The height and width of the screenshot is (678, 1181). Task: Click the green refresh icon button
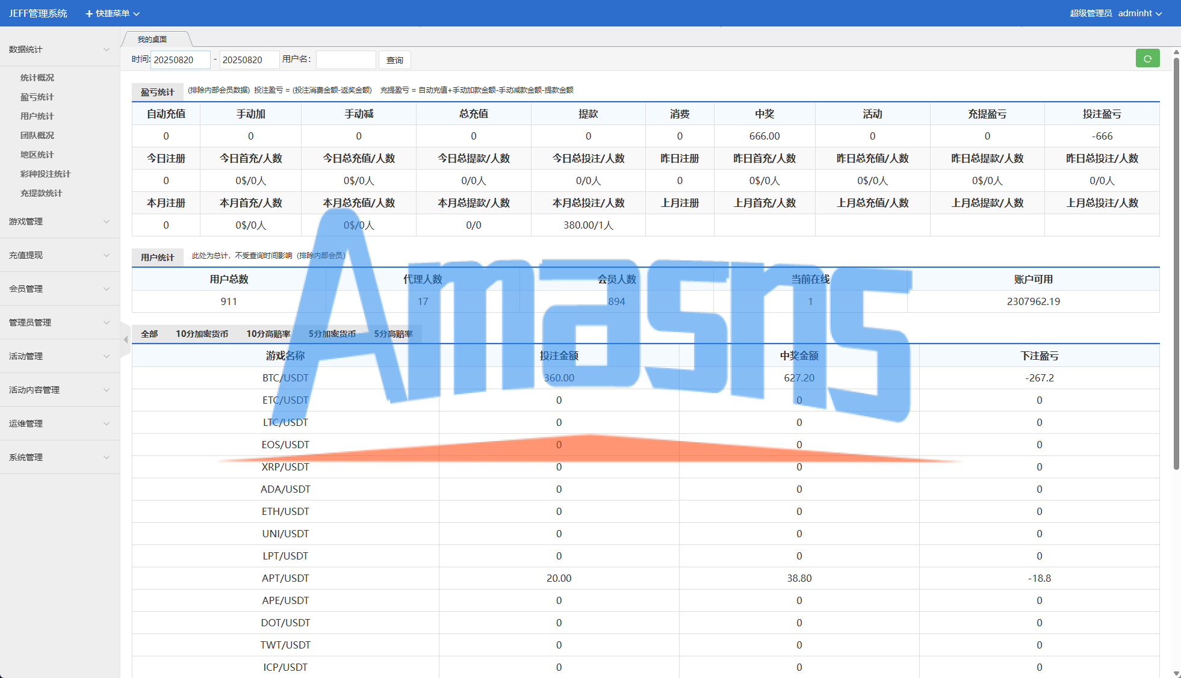[1147, 59]
